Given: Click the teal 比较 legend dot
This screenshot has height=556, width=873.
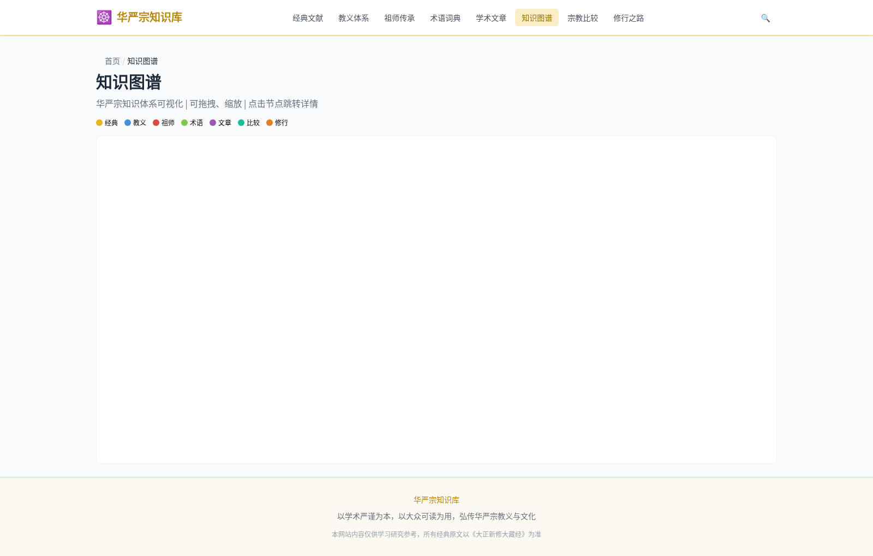Looking at the screenshot, I should (241, 123).
